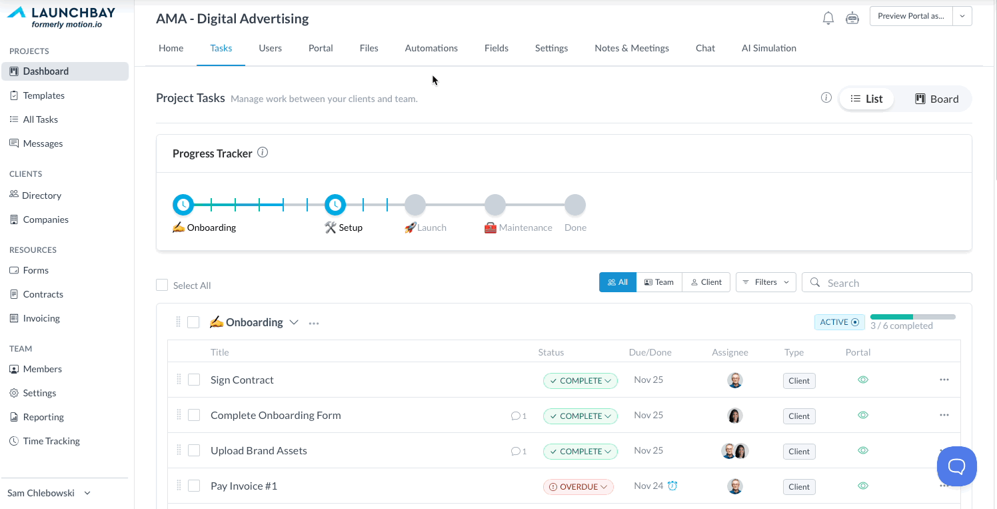Open Complete Onboarding Form row options menu
The height and width of the screenshot is (509, 997).
point(944,415)
